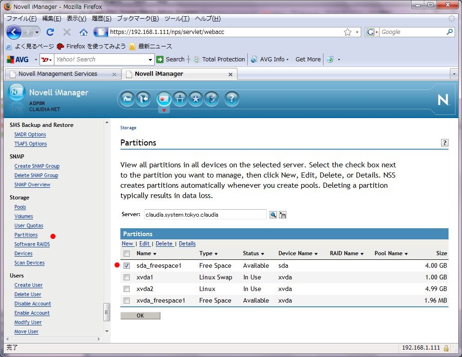Open the ツール(T) menu
The width and height of the screenshot is (462, 357).
(x=177, y=19)
